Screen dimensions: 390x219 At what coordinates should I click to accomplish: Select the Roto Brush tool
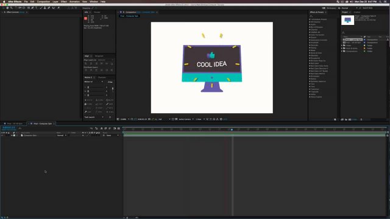(54, 8)
